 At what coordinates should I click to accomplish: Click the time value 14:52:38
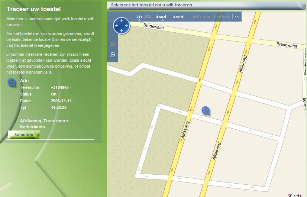tap(59, 107)
